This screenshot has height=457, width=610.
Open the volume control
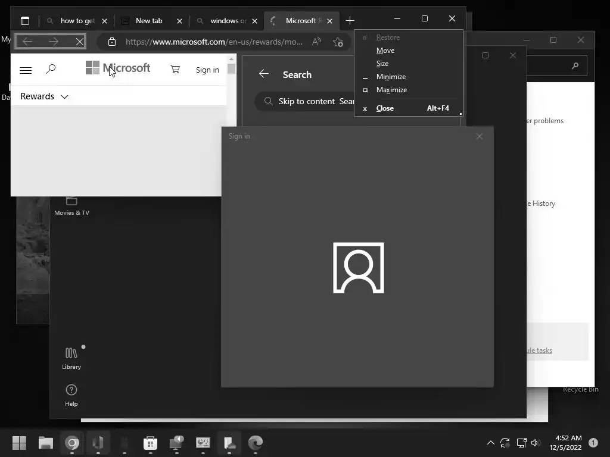pyautogui.click(x=536, y=443)
